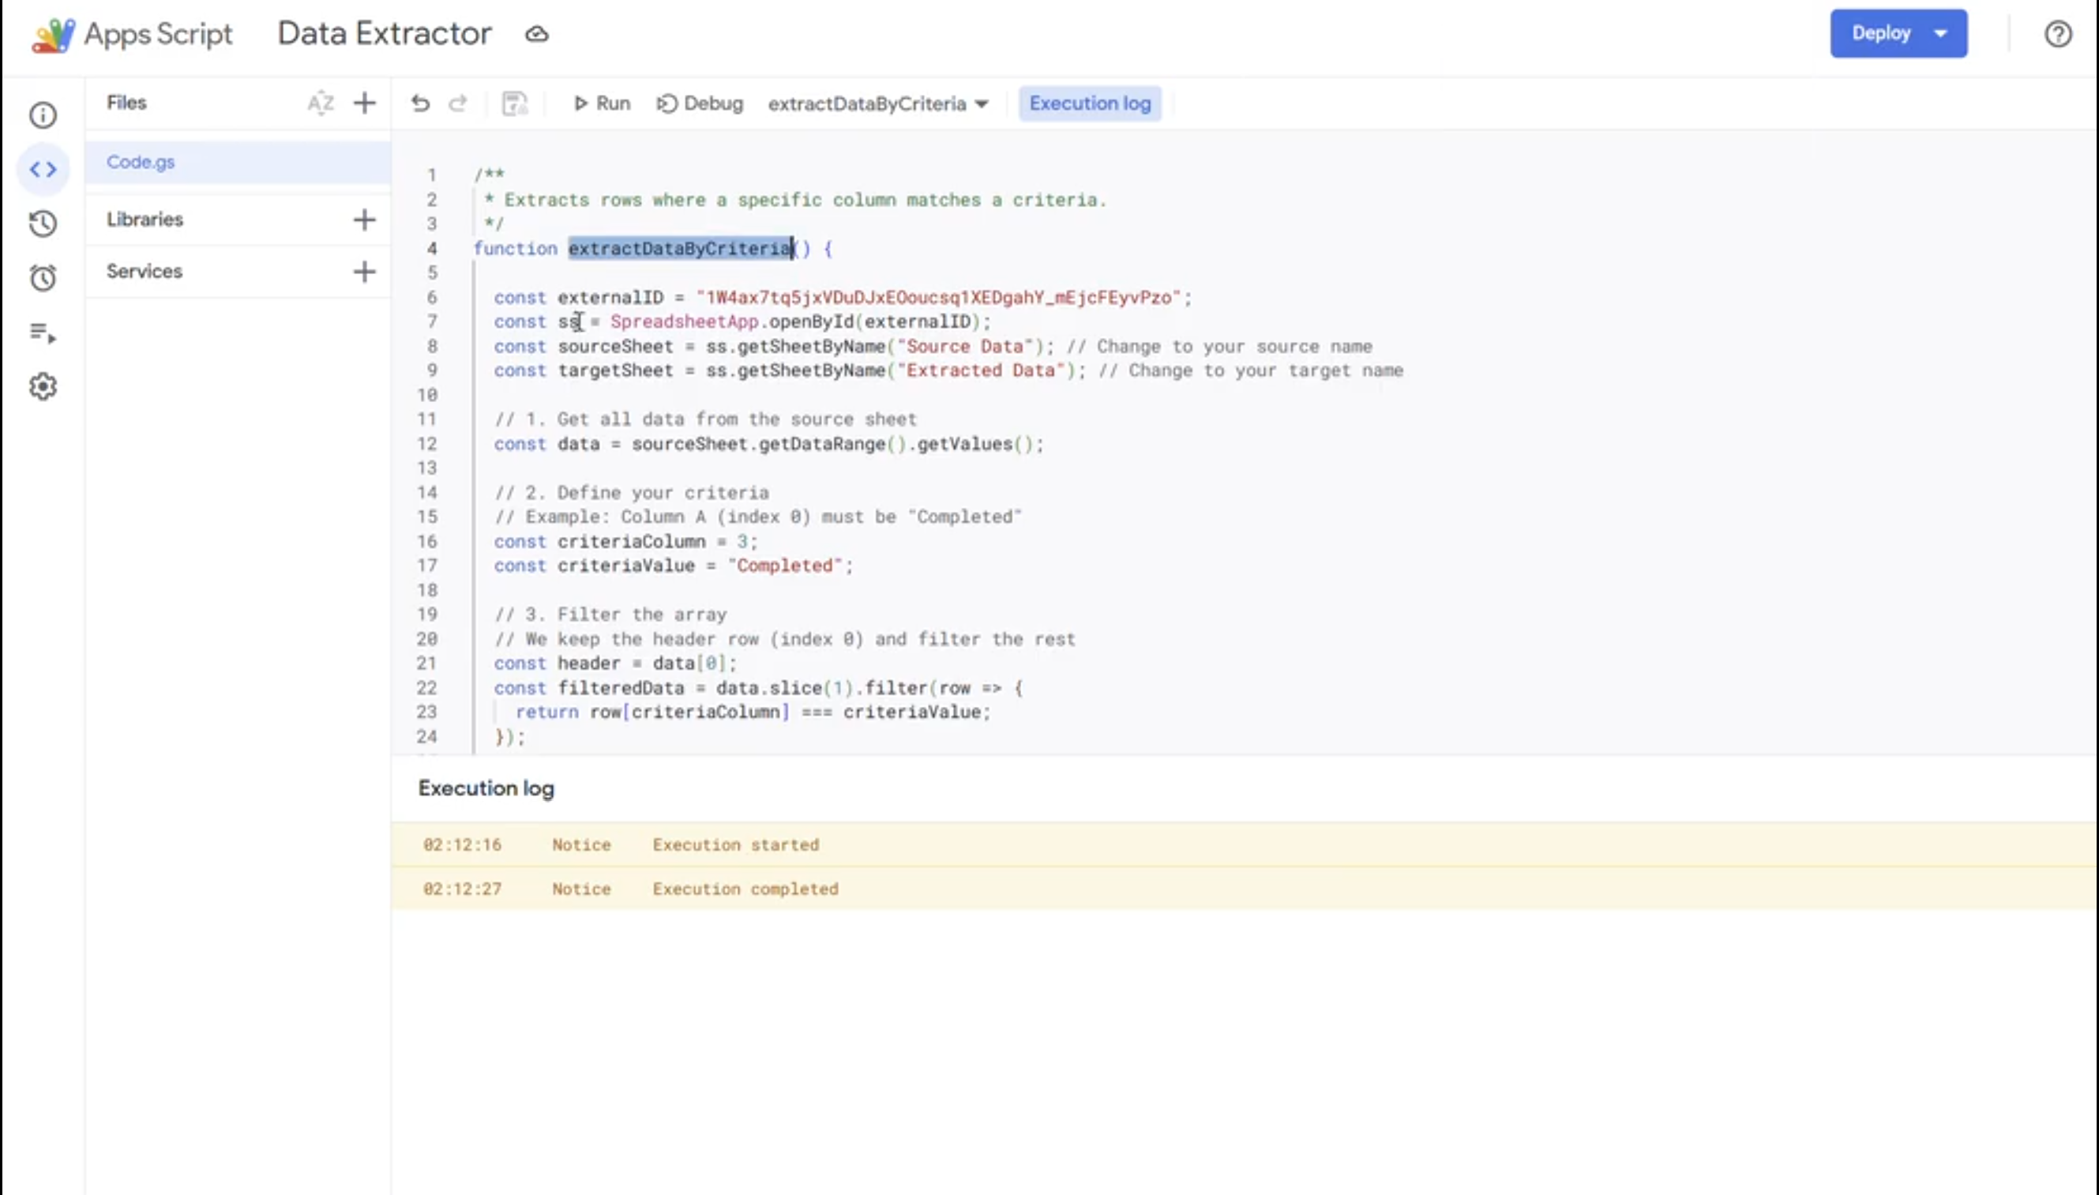The width and height of the screenshot is (2099, 1195).
Task: Add a service to the project
Action: (364, 271)
